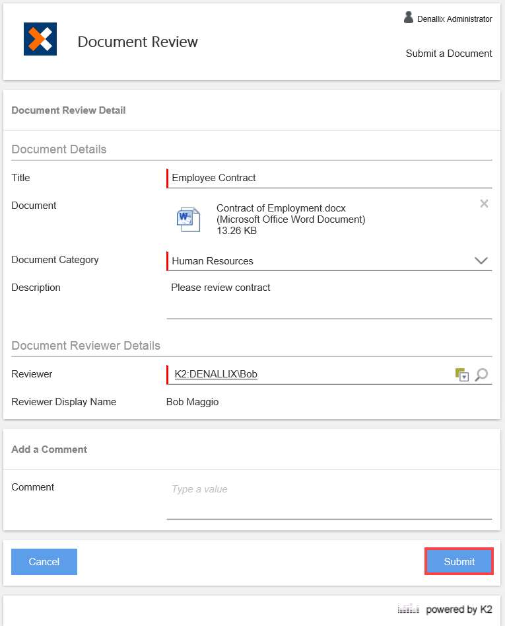The image size is (505, 626).
Task: Click the Title field with Employee Contract
Action: 329,178
